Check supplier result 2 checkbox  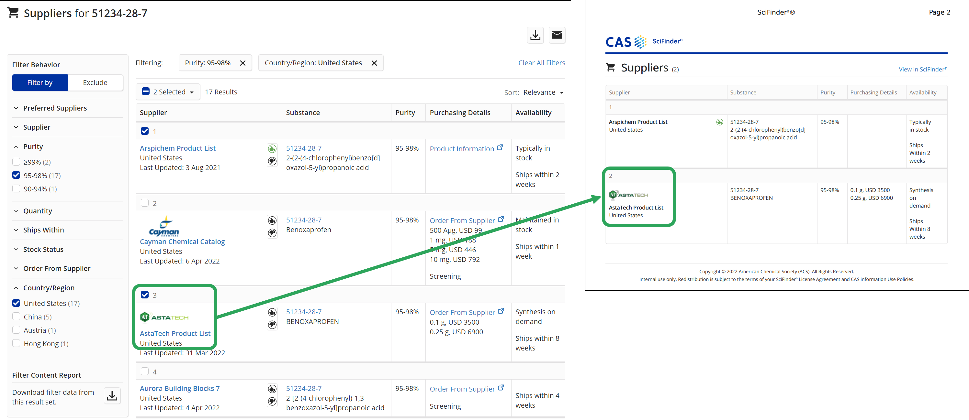(x=144, y=203)
